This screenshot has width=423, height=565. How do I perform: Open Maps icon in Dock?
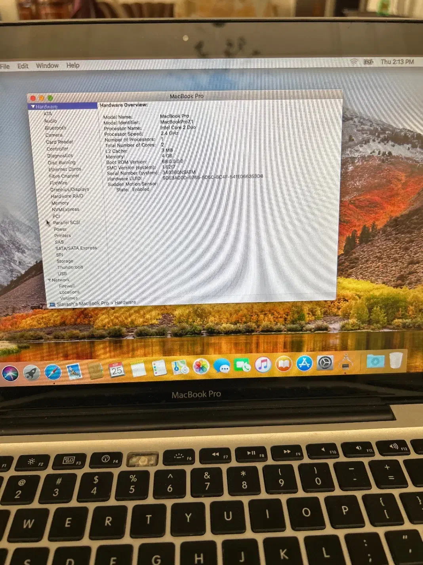tap(181, 367)
